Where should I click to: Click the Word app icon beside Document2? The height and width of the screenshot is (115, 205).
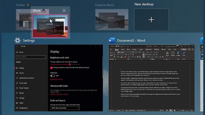click(x=111, y=40)
